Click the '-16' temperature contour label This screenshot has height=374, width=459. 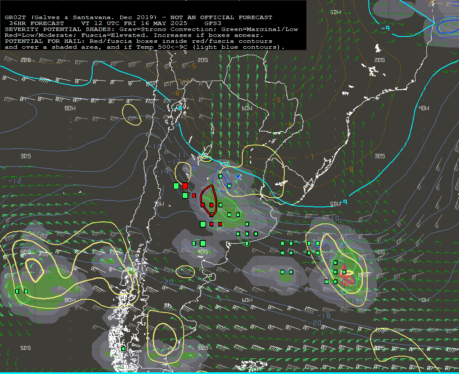pos(182,248)
